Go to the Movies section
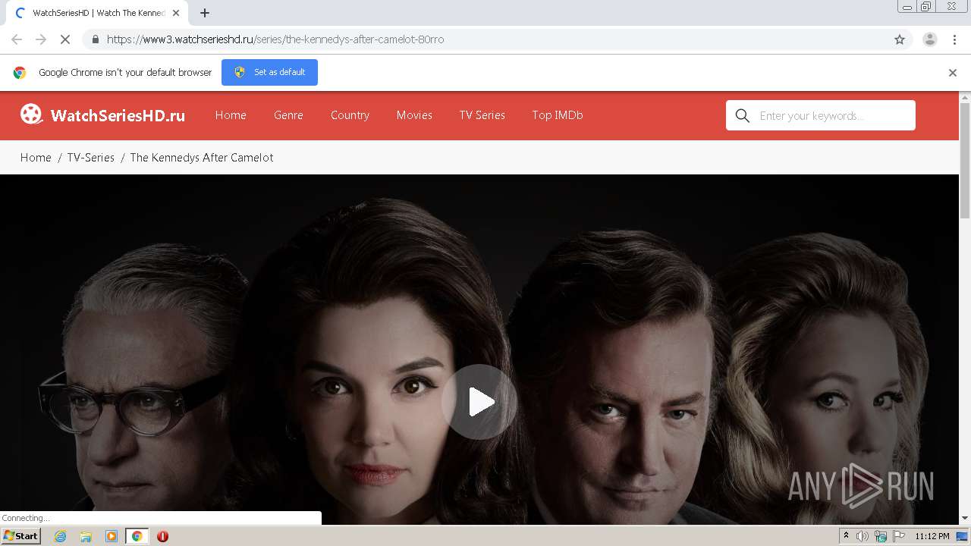971x546 pixels. point(414,115)
